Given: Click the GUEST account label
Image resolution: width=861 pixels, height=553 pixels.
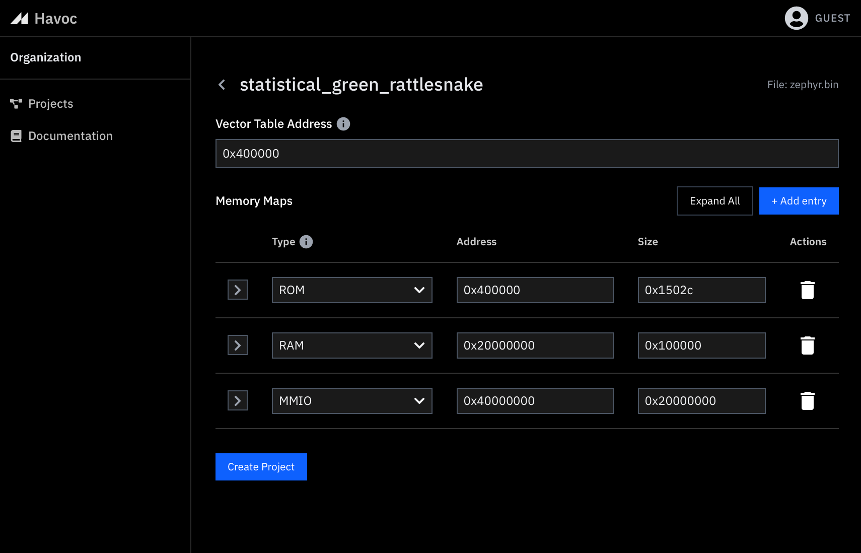Looking at the screenshot, I should [832, 18].
